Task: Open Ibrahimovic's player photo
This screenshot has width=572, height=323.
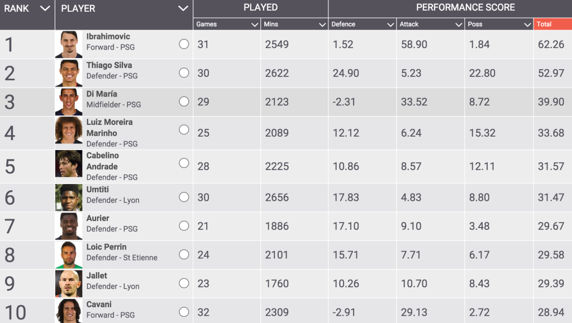Action: tap(69, 45)
